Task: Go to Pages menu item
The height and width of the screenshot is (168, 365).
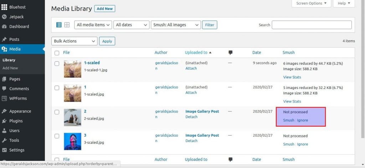Action: [15, 79]
